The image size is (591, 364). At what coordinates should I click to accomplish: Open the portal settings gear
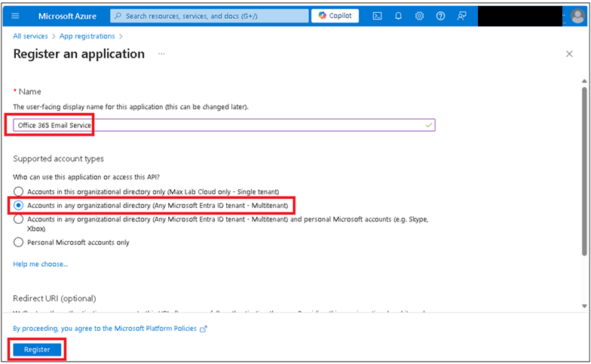coord(419,16)
